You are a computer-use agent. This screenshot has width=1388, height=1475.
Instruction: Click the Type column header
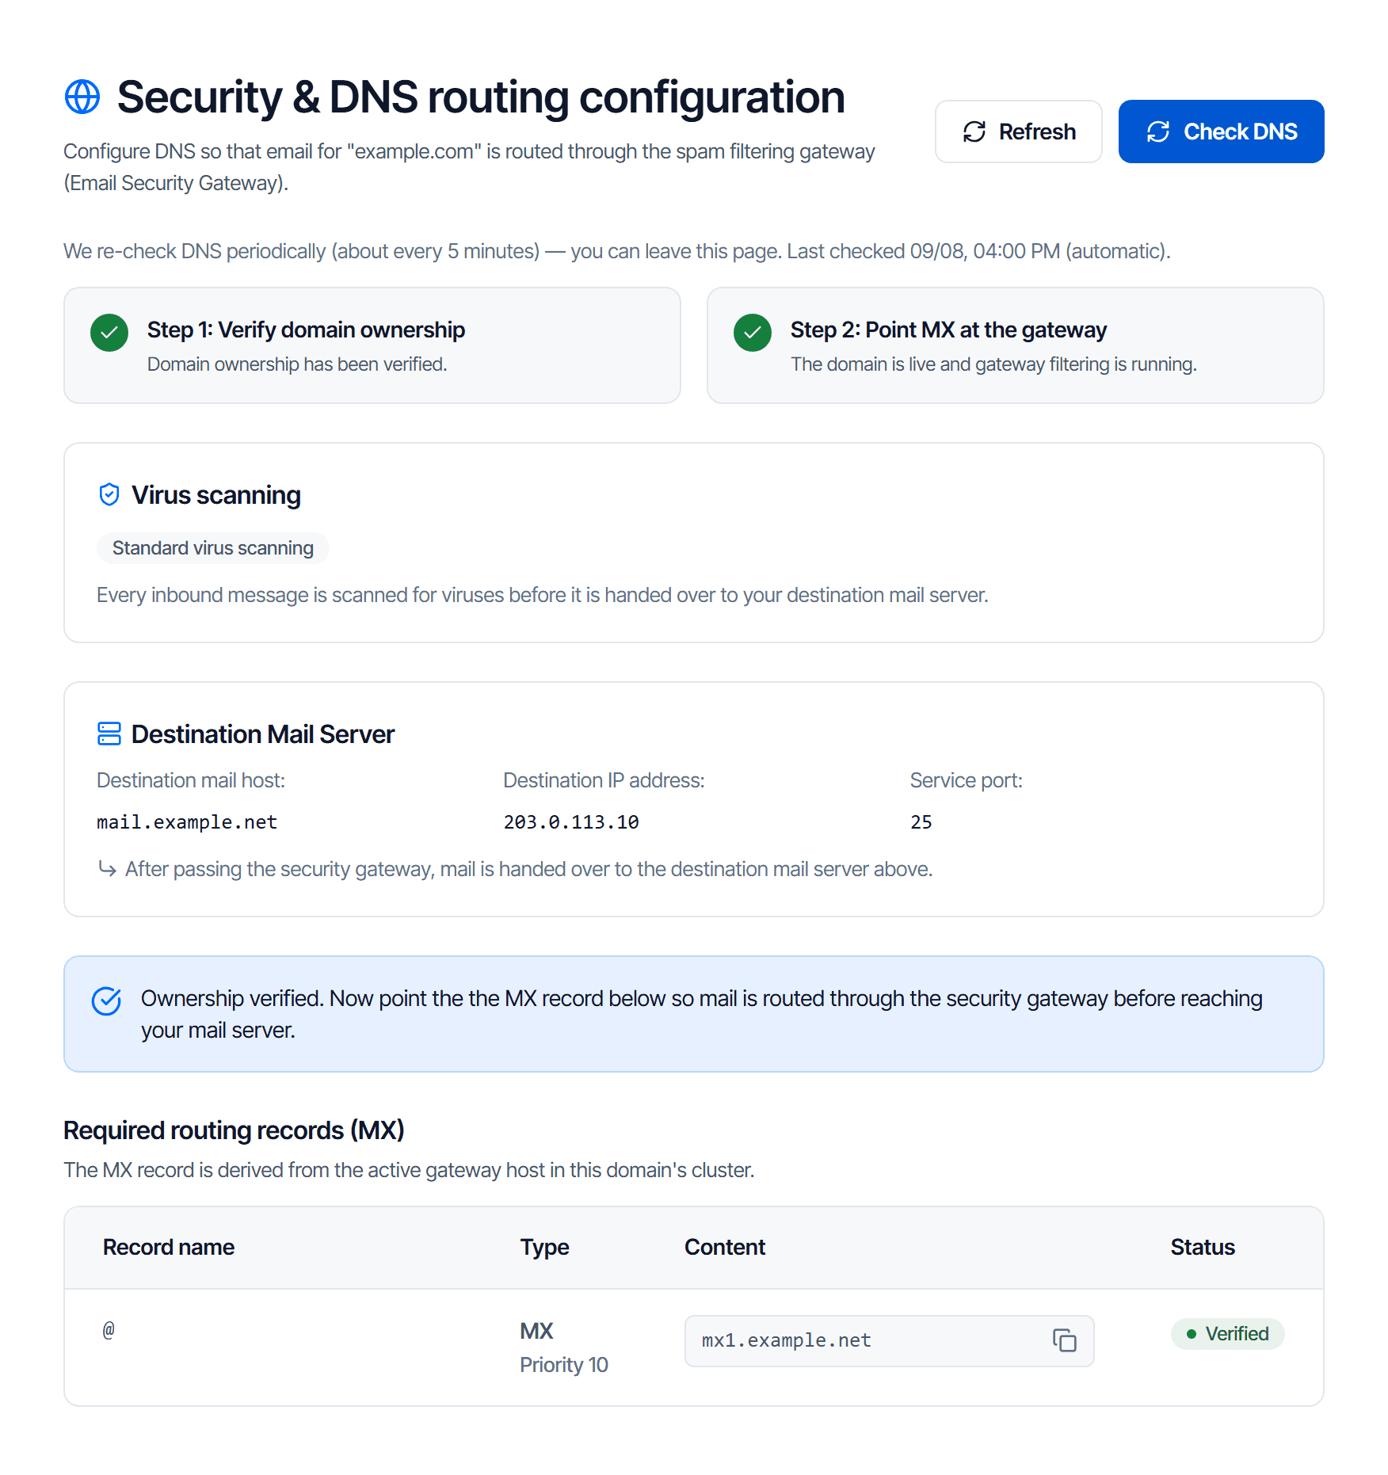tap(544, 1247)
